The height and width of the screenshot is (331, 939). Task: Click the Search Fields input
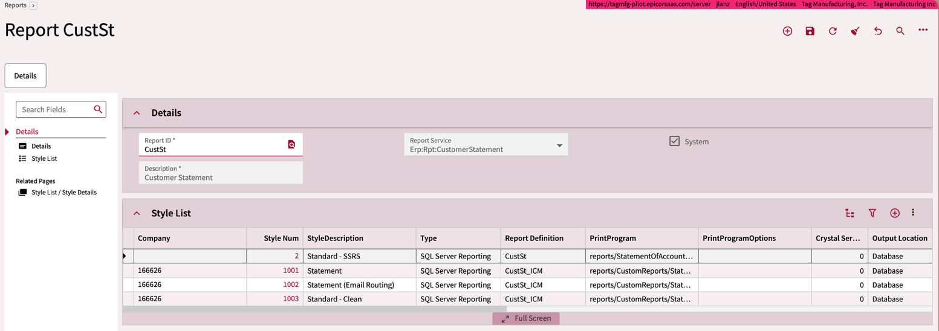coord(56,109)
